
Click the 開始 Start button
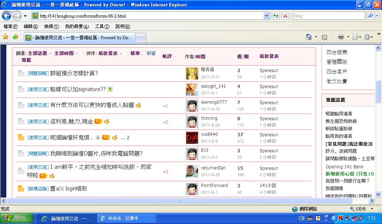tap(15, 218)
